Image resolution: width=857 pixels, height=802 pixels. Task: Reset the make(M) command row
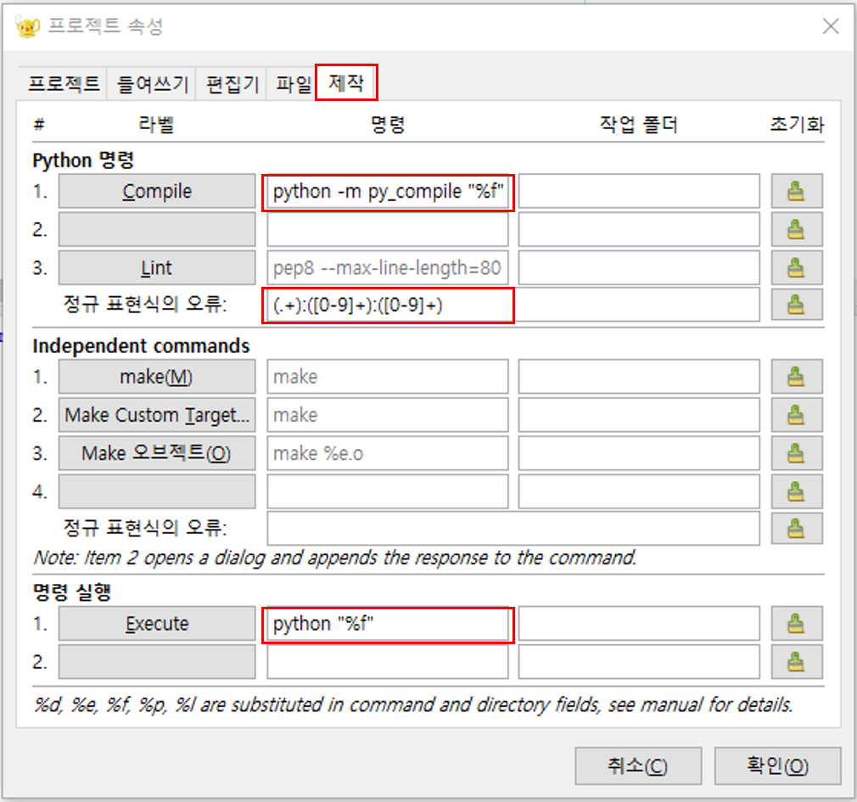pos(797,377)
